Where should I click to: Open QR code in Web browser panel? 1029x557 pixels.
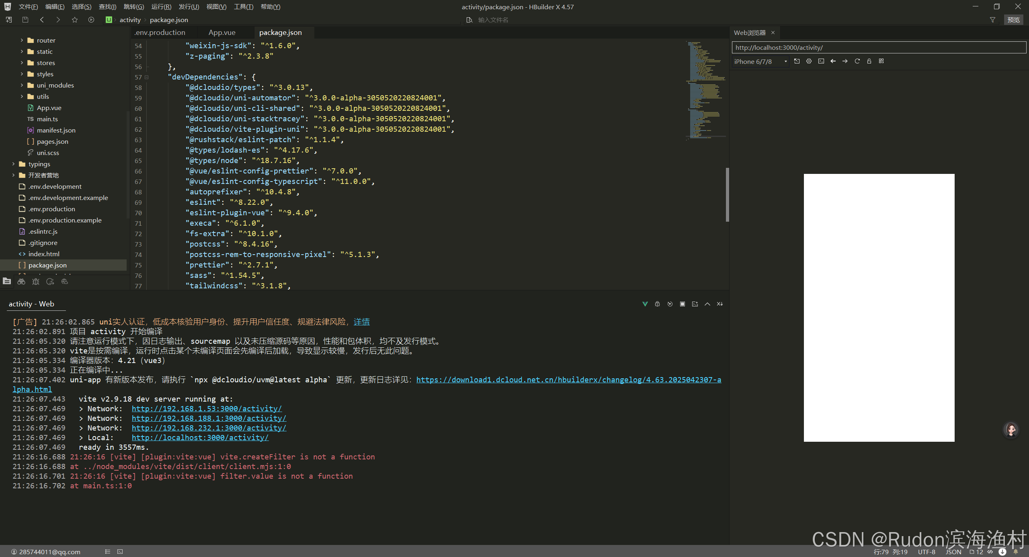click(881, 61)
